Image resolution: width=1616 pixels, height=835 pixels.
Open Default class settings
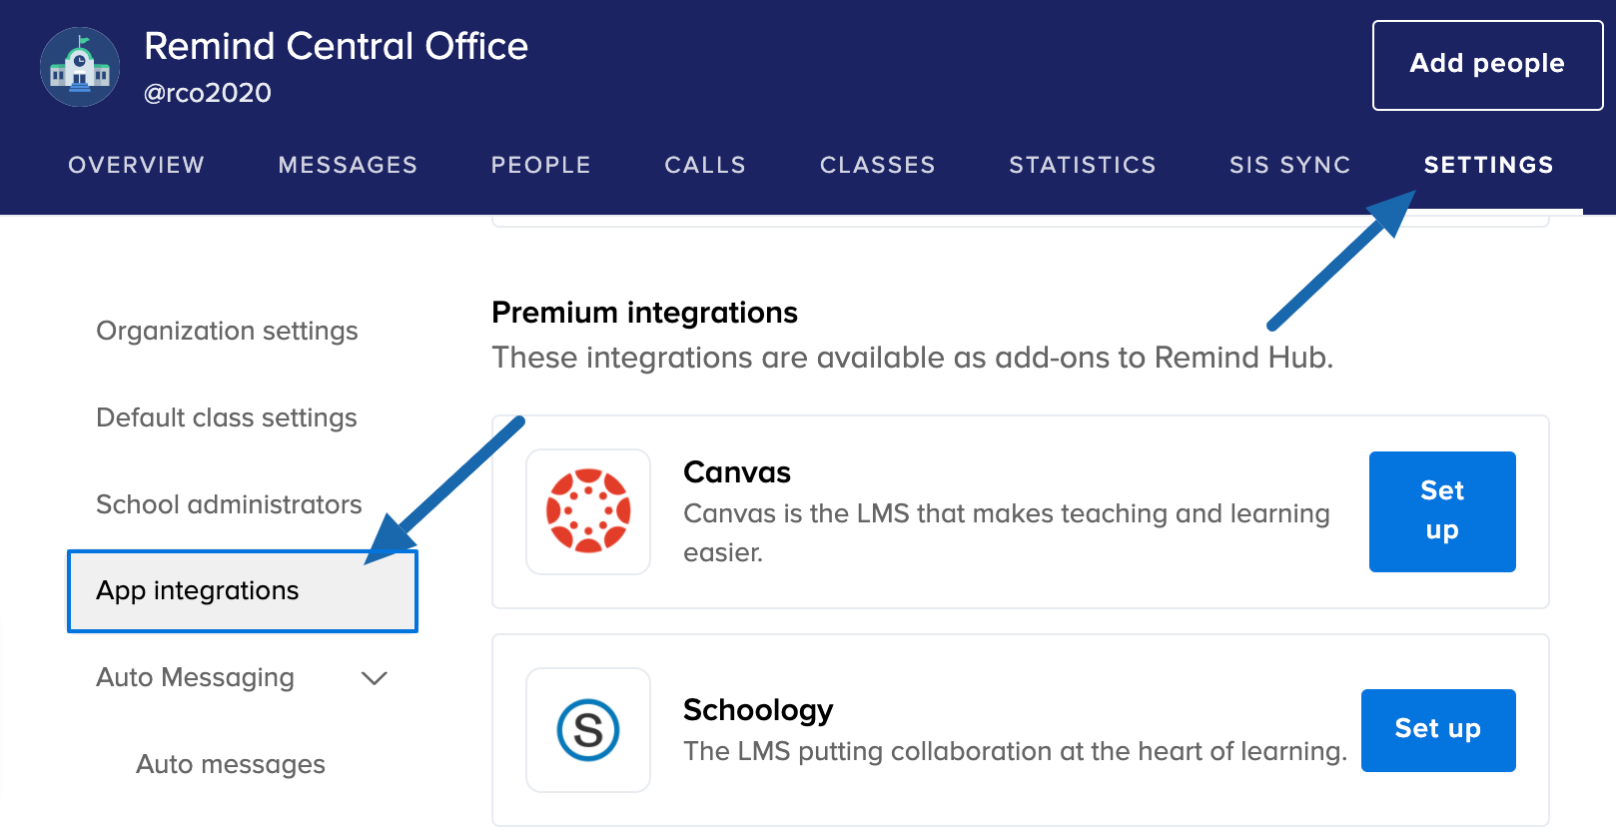point(227,417)
